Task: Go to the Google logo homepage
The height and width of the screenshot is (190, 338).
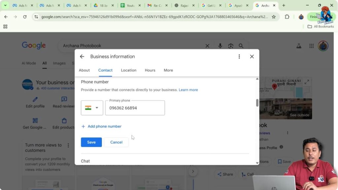Action: coord(34,45)
